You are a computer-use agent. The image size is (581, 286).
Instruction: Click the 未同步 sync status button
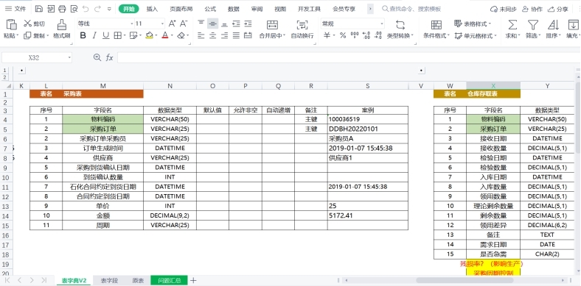[x=503, y=10]
